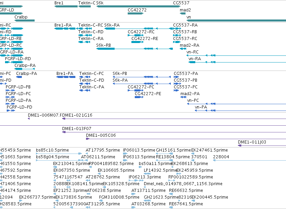
Task: Click the IP06213.3prime EST label
Action: pyautogui.click(x=145, y=177)
